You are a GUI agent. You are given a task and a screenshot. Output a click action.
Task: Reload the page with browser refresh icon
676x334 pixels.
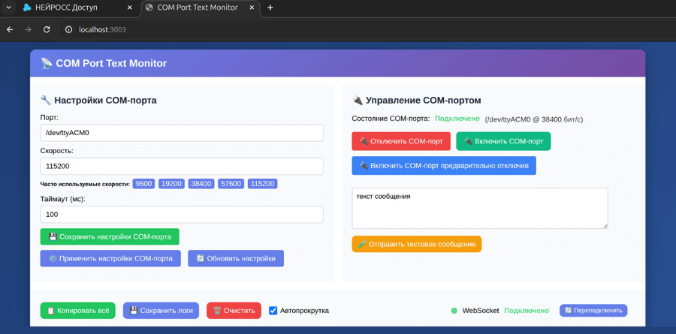pyautogui.click(x=47, y=30)
